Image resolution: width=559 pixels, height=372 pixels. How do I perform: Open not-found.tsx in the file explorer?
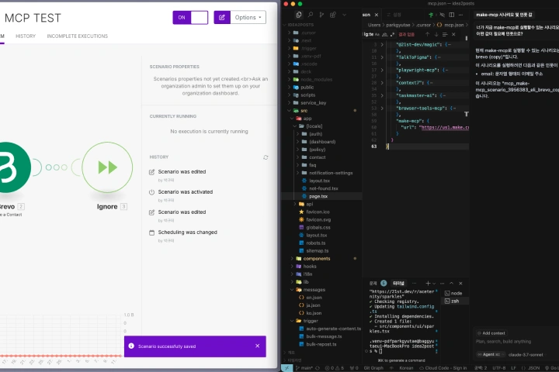[x=323, y=188]
